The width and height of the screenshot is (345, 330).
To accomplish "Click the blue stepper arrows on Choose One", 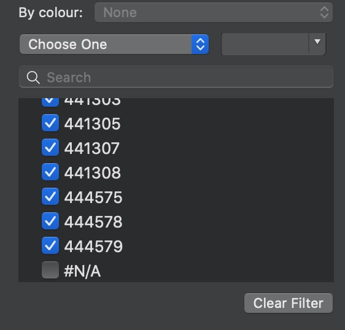I will 200,44.
